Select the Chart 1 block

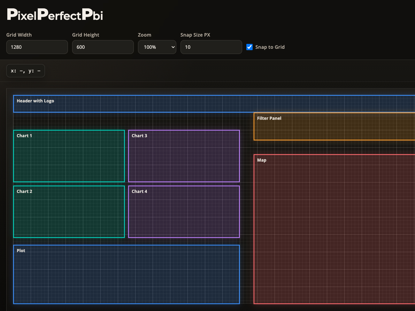coord(69,156)
